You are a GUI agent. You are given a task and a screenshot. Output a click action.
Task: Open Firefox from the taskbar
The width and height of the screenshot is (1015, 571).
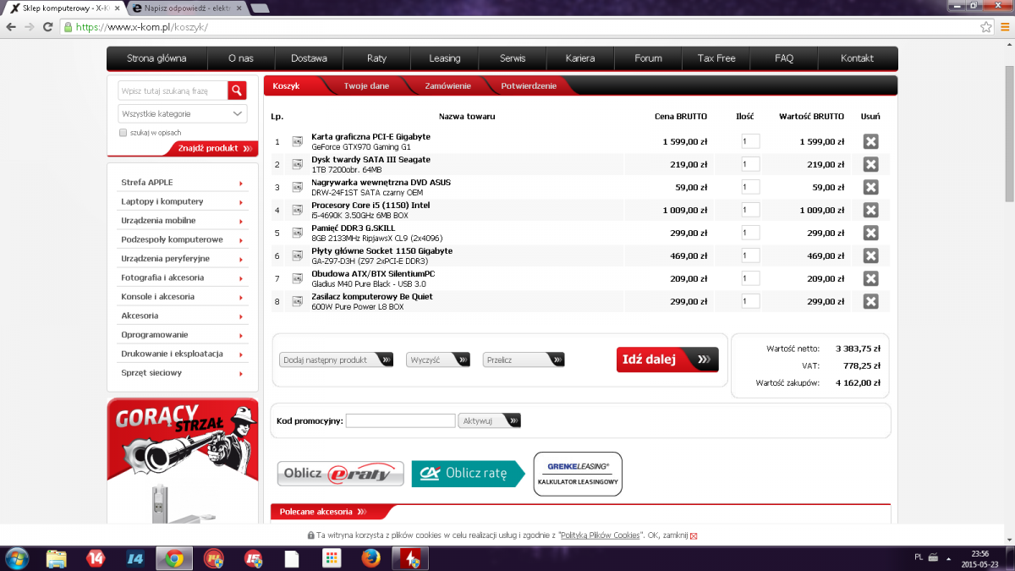click(370, 558)
